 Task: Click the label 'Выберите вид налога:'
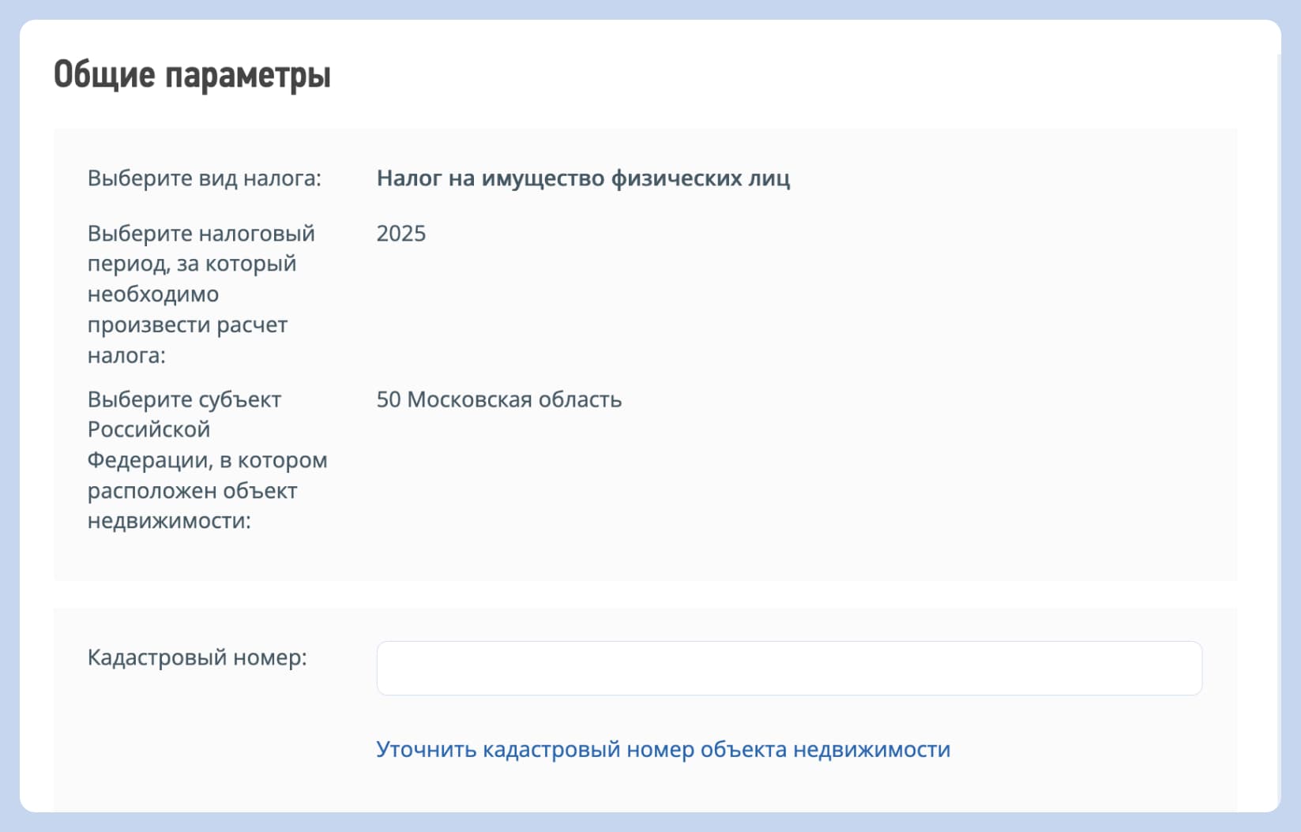[x=204, y=178]
